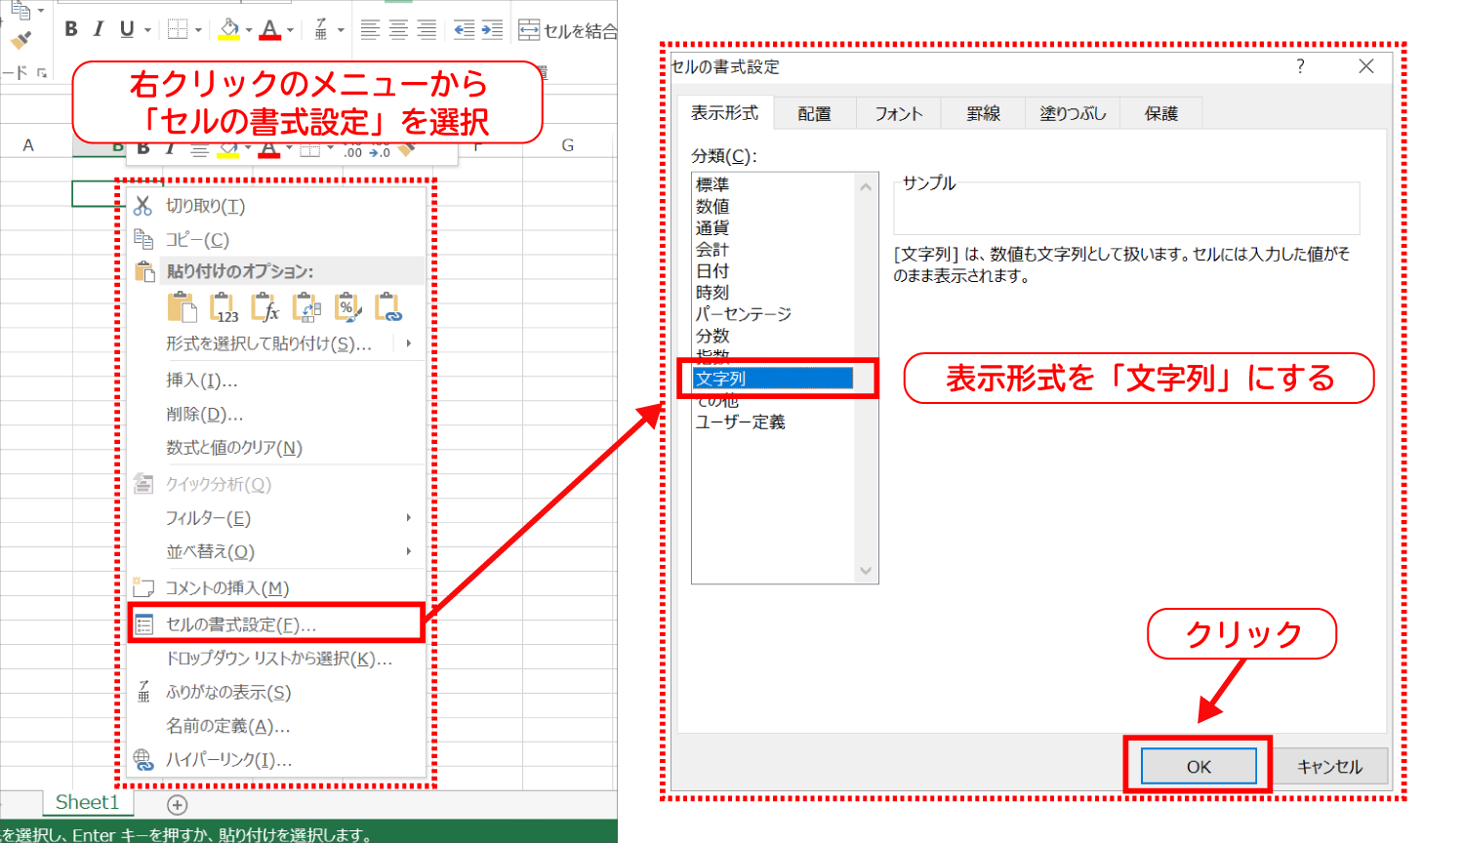The image size is (1464, 843).
Task: Select 切り取り(T) from context menu
Action: (x=277, y=206)
